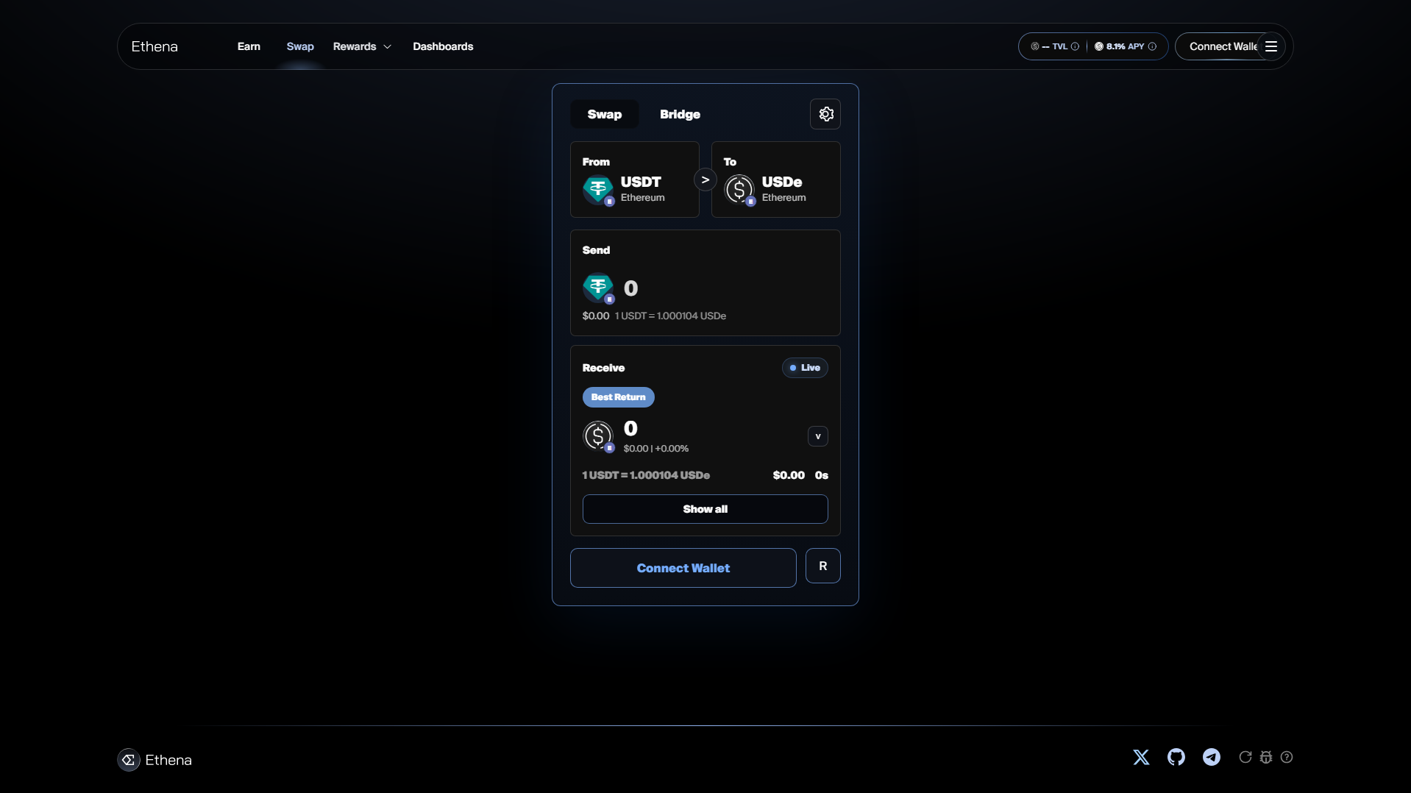Image resolution: width=1411 pixels, height=793 pixels.
Task: Open swap settings gear icon
Action: [825, 114]
